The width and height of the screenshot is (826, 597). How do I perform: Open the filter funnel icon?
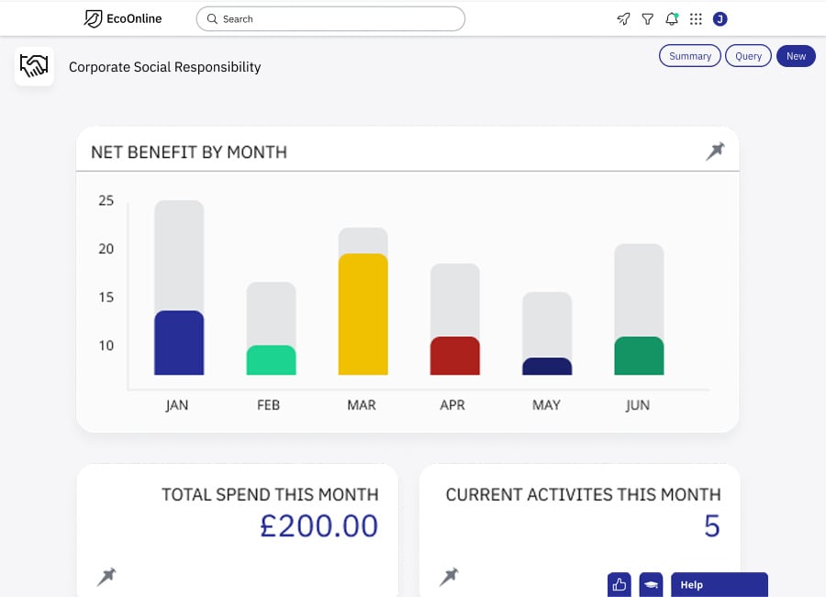point(647,18)
